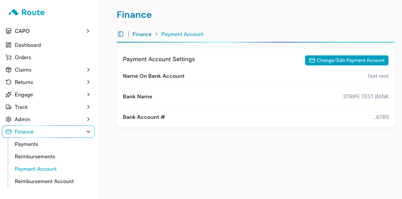Click the Returns circular arrow icon
402x199 pixels.
pos(9,82)
